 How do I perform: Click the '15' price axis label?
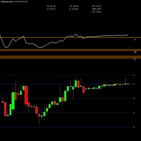point(134,113)
